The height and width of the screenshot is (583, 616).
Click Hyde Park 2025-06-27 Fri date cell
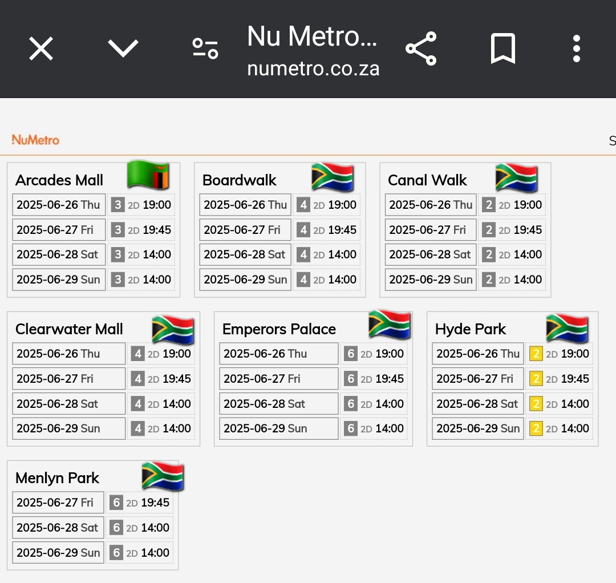click(x=478, y=379)
